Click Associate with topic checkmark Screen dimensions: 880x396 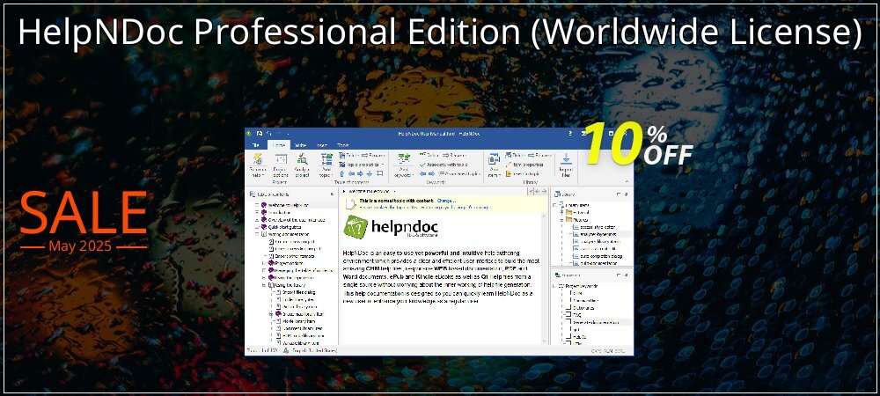pos(445,165)
